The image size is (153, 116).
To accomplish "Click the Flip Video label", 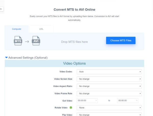I will [67, 115].
